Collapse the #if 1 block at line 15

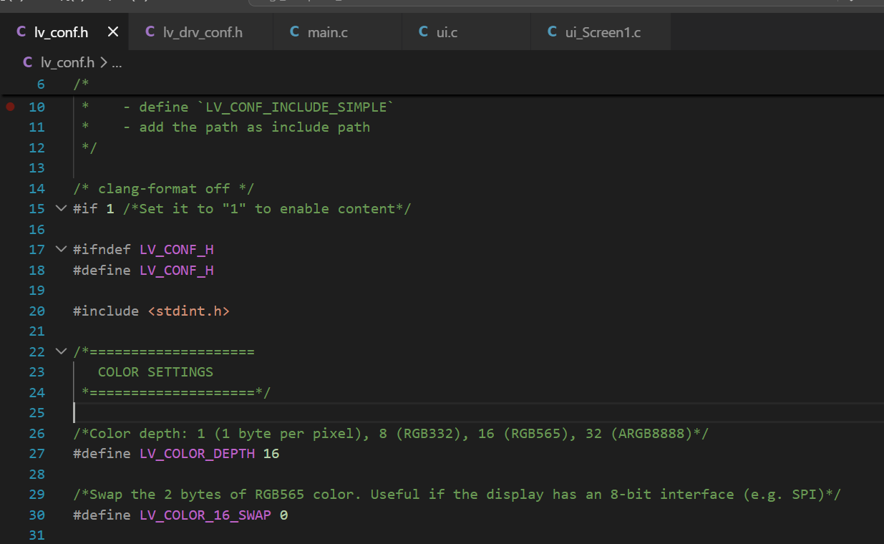click(x=60, y=209)
